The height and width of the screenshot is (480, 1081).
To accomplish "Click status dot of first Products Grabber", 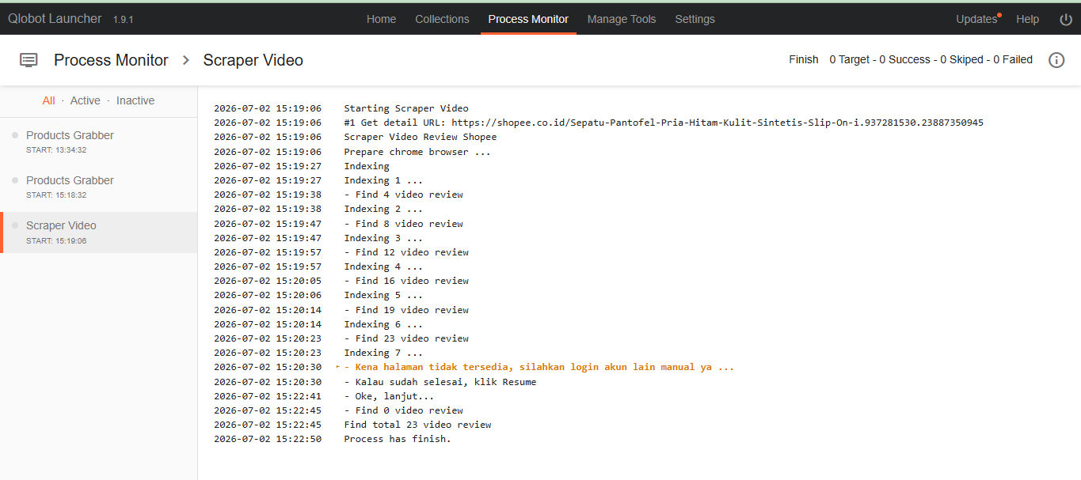I will click(15, 135).
